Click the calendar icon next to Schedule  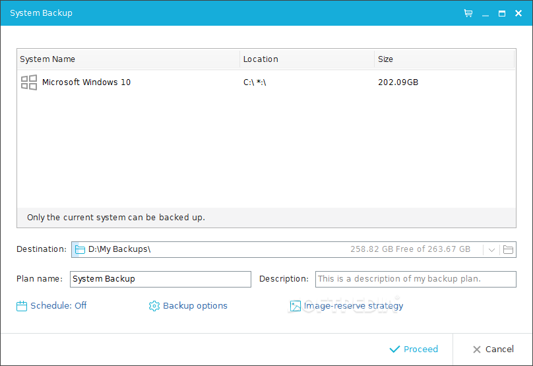click(x=21, y=306)
